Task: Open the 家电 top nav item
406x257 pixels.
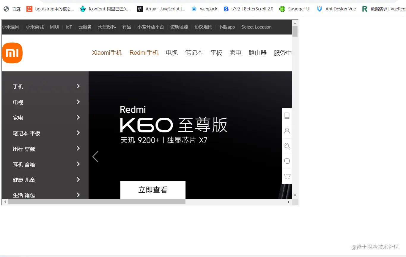Action: [235, 53]
